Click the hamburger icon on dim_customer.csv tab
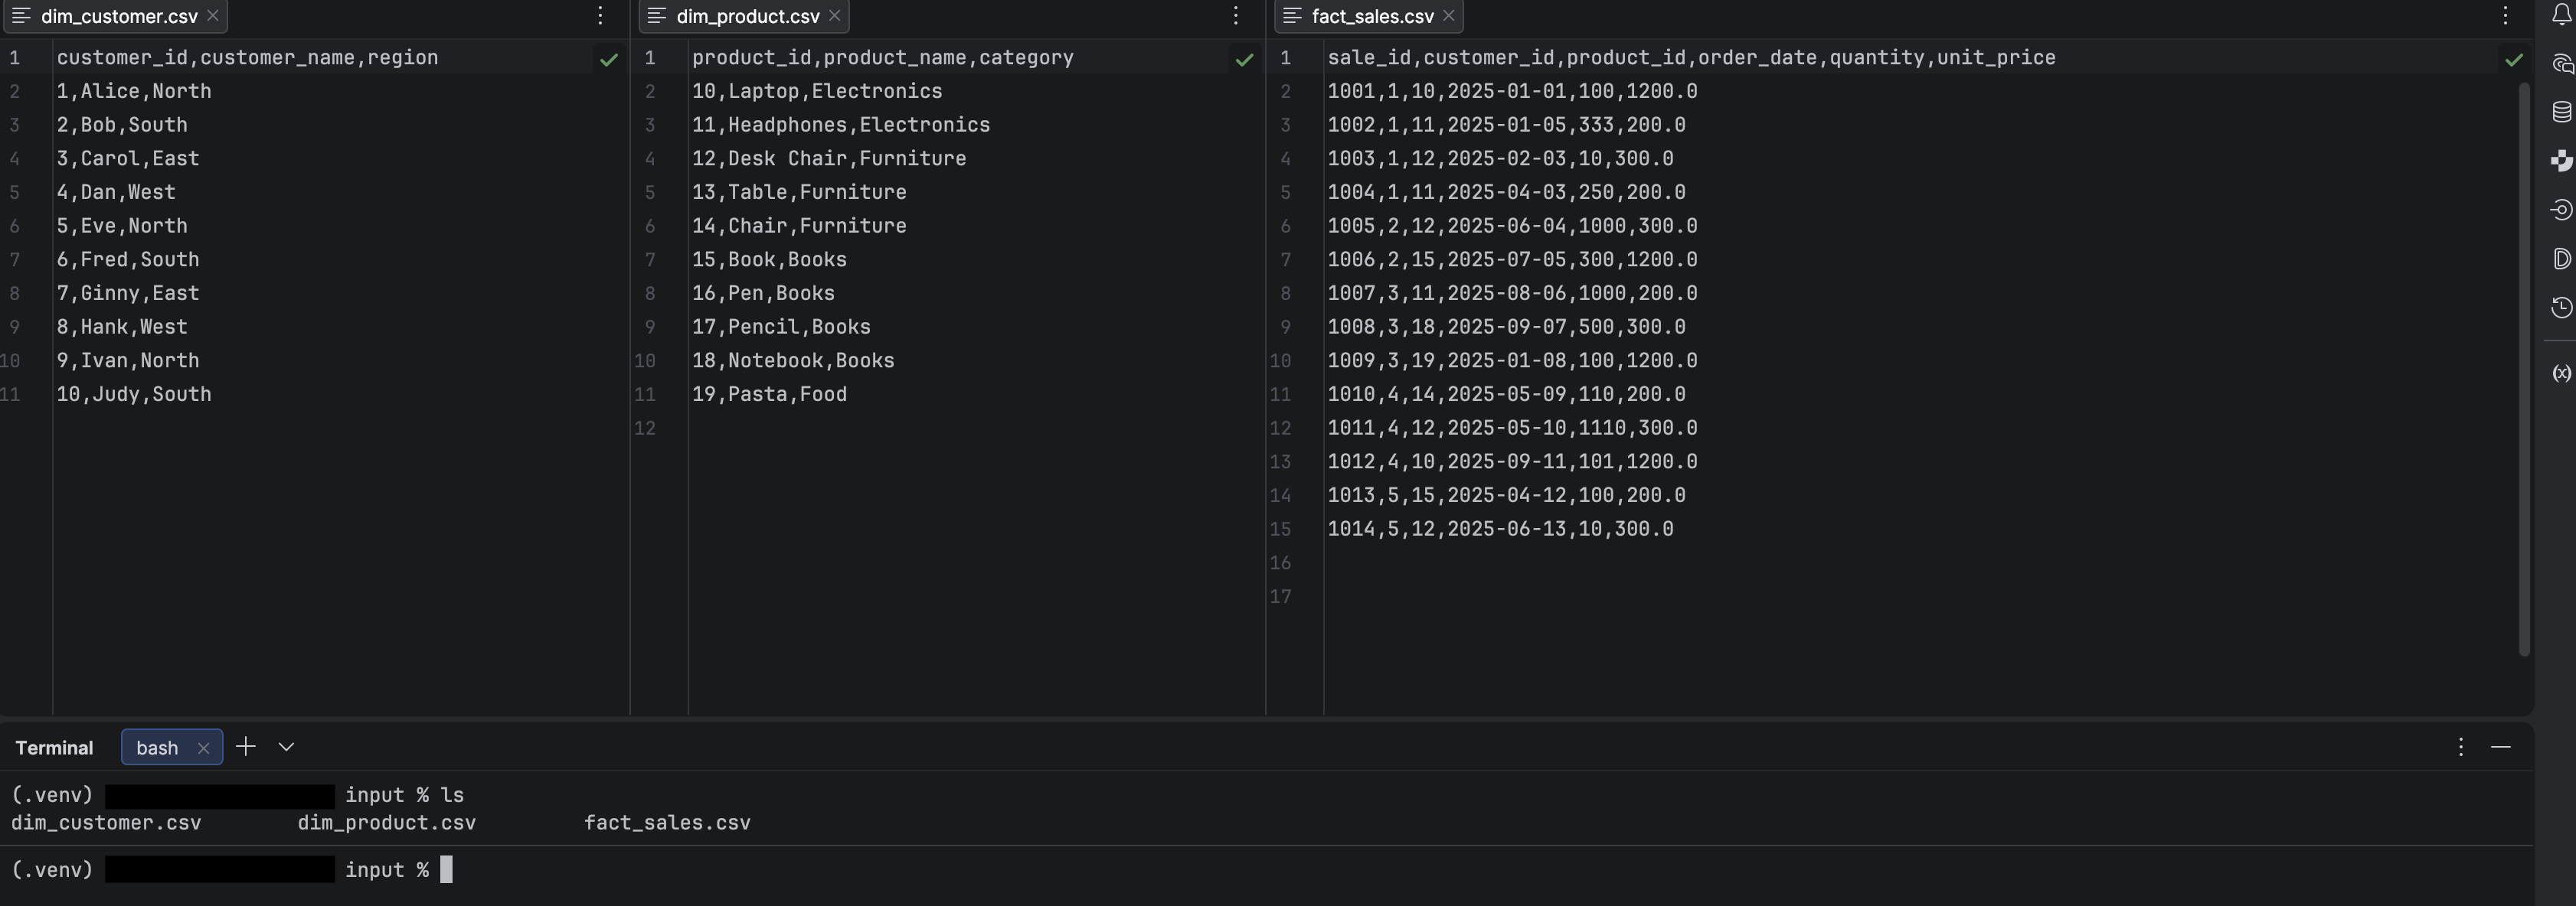 click(20, 15)
